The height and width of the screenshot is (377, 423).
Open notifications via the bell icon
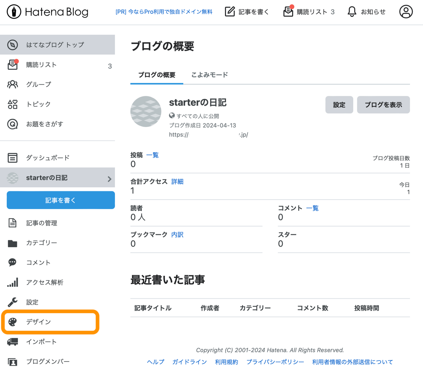(352, 12)
